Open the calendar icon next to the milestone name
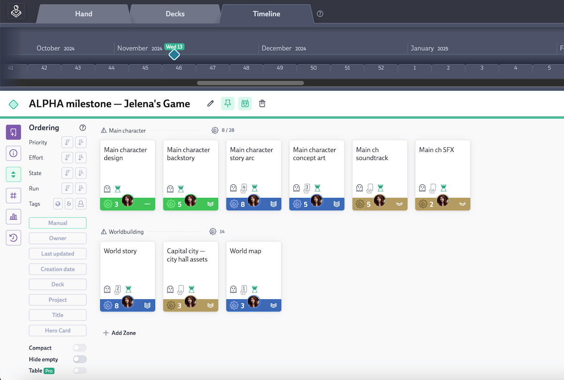Screen dimensions: 564x380 (245, 103)
